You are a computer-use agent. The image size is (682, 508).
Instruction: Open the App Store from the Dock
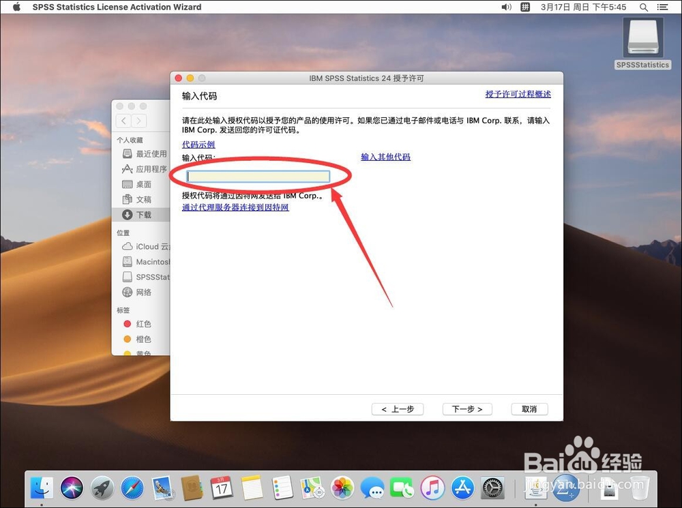click(462, 488)
